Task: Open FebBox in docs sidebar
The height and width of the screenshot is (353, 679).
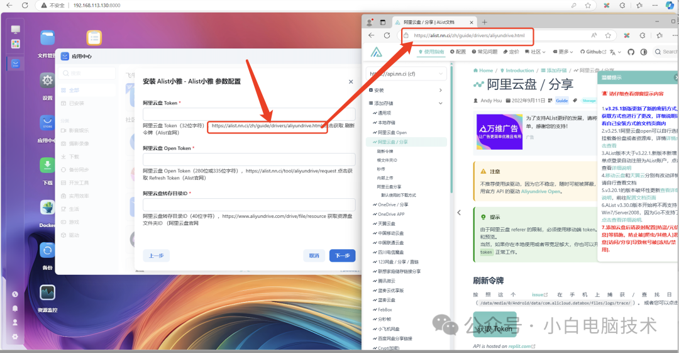Action: click(385, 310)
